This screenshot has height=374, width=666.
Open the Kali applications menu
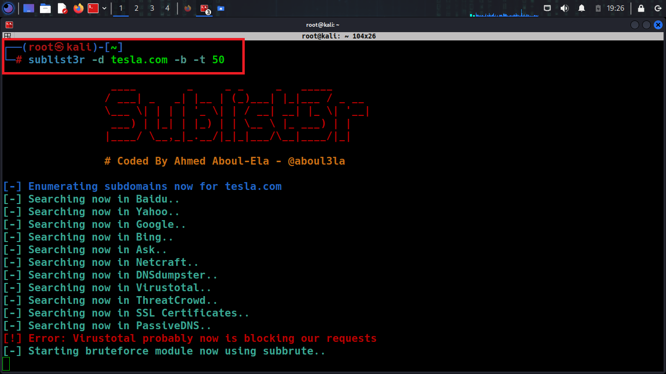click(8, 8)
